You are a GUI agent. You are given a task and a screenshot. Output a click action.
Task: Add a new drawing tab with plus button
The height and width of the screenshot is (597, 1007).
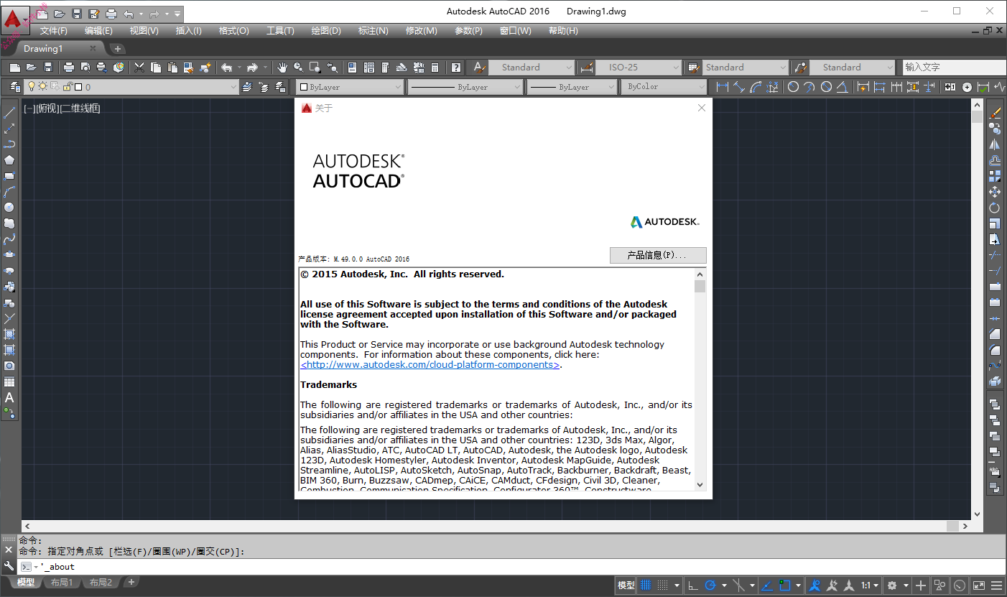tap(118, 49)
